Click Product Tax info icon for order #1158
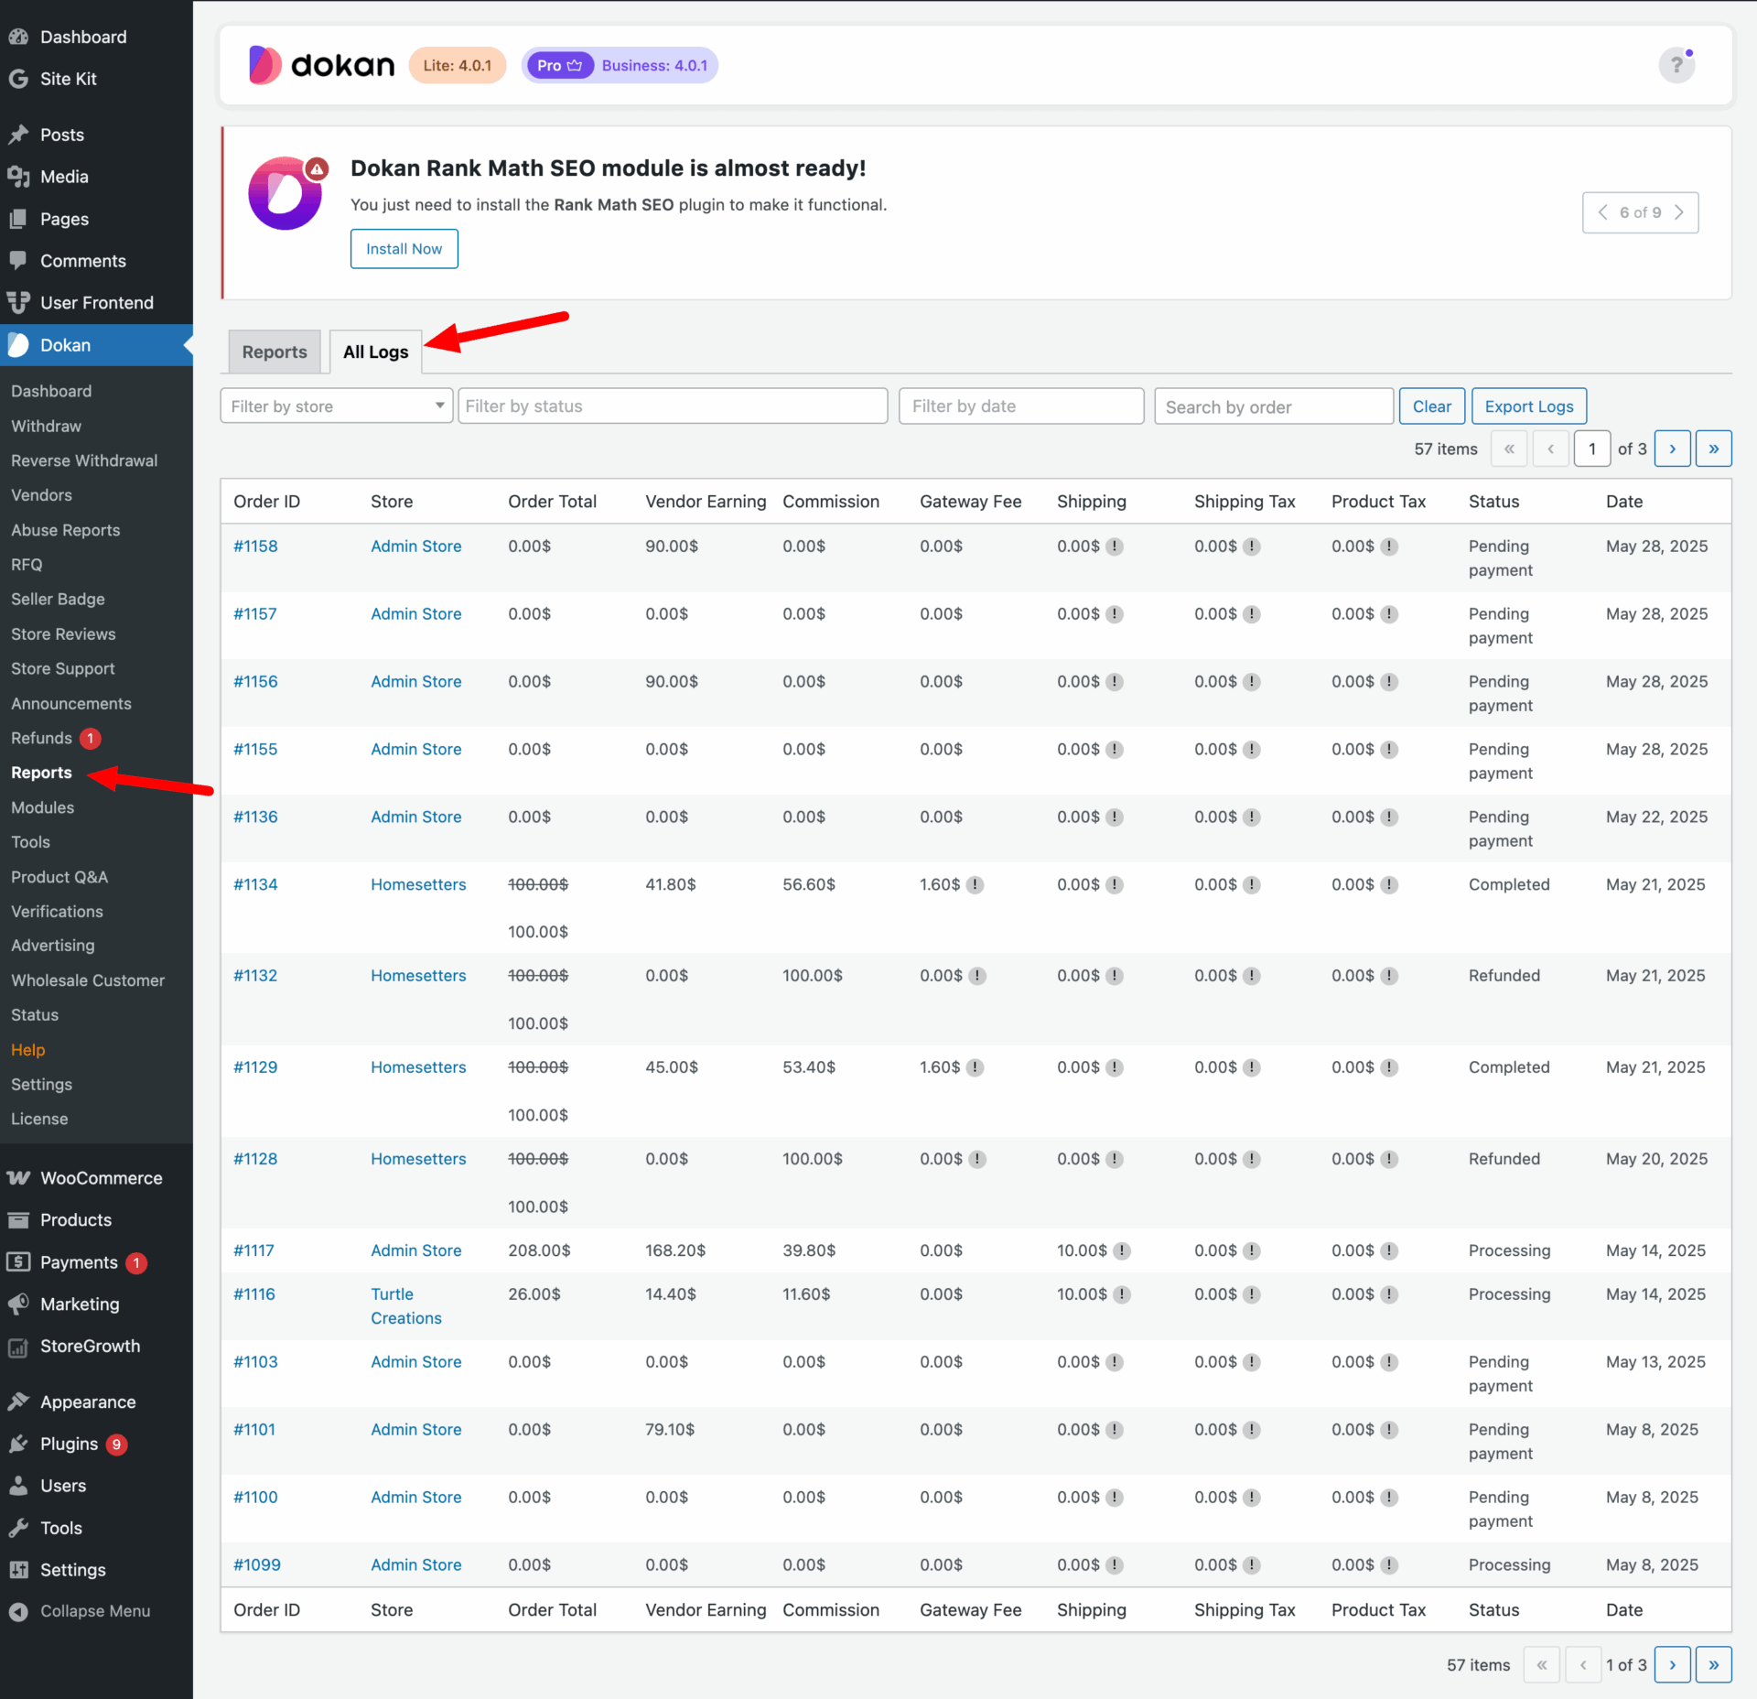The width and height of the screenshot is (1757, 1699). pyautogui.click(x=1389, y=546)
